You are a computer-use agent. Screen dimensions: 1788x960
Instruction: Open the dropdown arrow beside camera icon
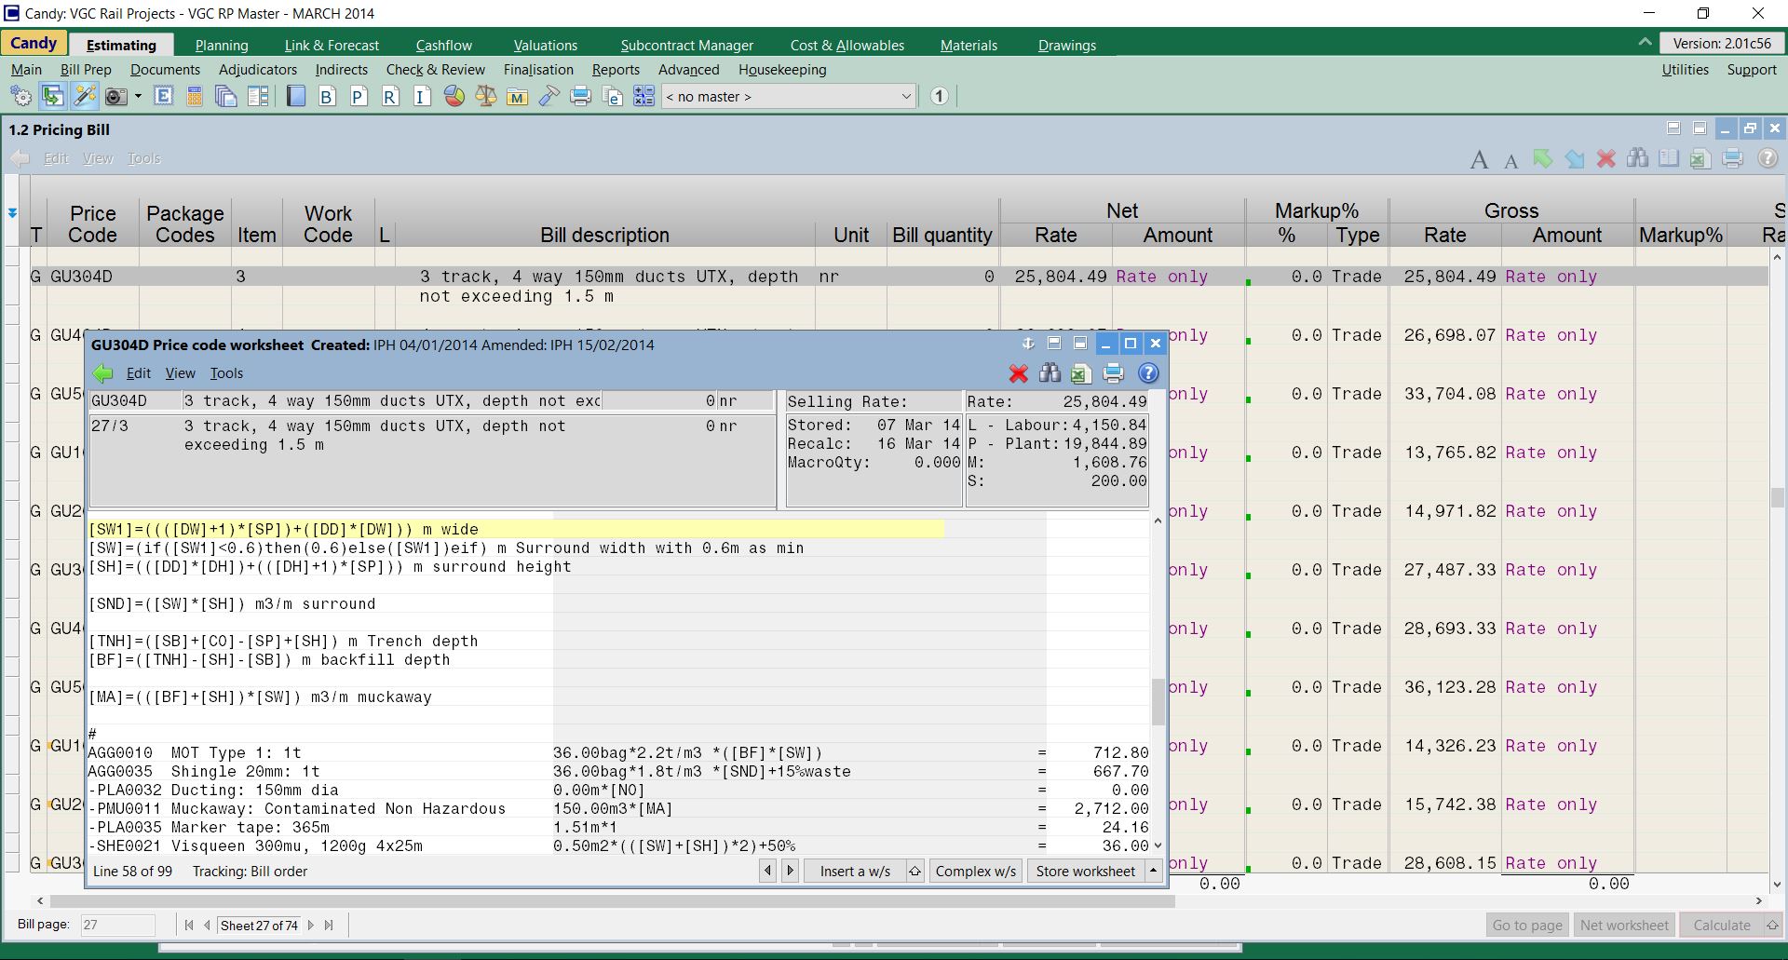(x=138, y=97)
